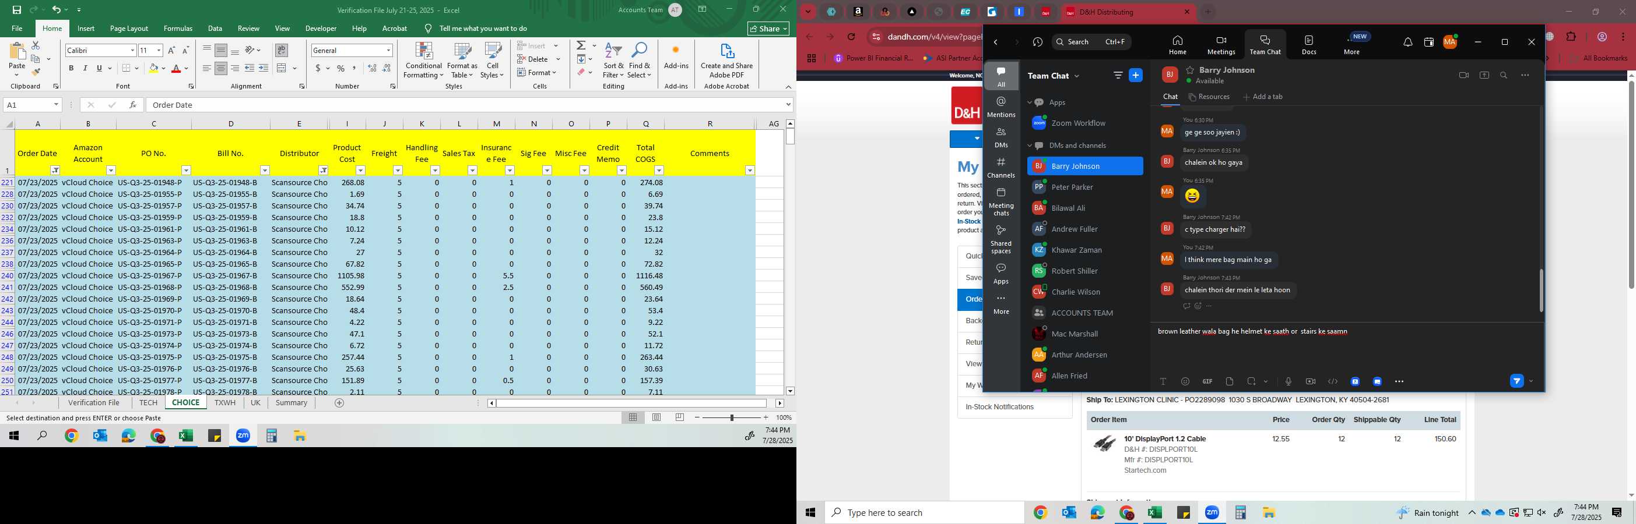Collapse the Apps section in Zoom
The image size is (1636, 524).
pos(1030,102)
